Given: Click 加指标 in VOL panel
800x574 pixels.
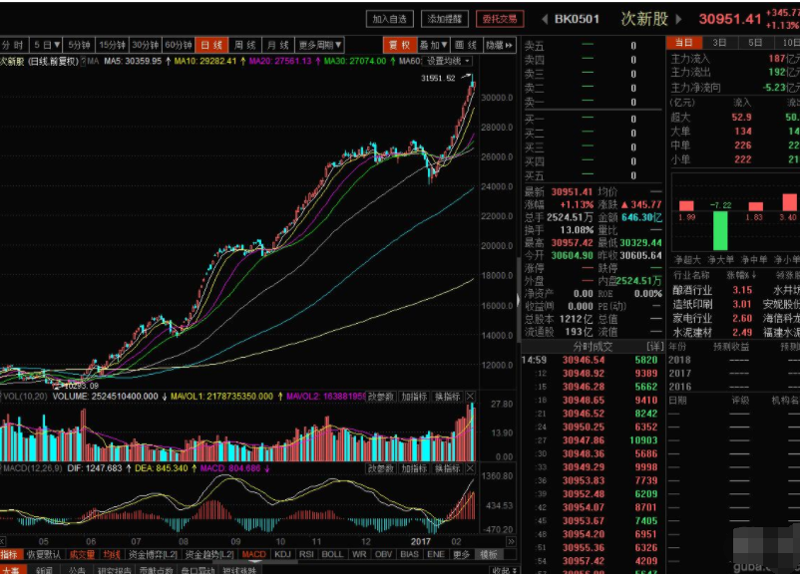Looking at the screenshot, I should pos(414,396).
